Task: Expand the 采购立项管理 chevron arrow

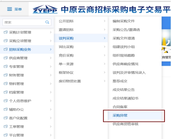Action: (x=51, y=41)
